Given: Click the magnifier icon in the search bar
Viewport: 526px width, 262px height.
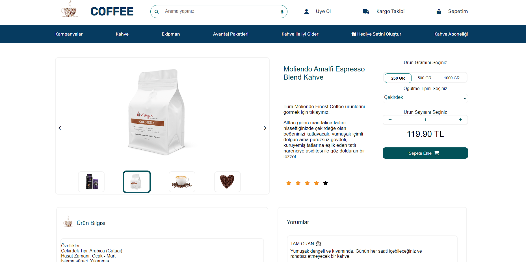Looking at the screenshot, I should (x=157, y=12).
